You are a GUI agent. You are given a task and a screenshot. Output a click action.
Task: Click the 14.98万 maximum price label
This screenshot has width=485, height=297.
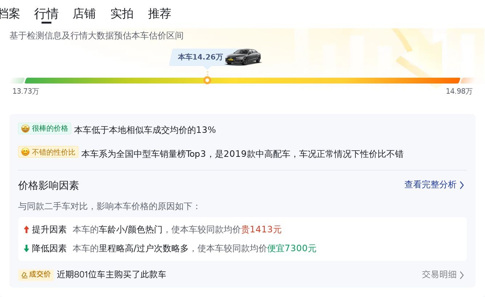(459, 91)
